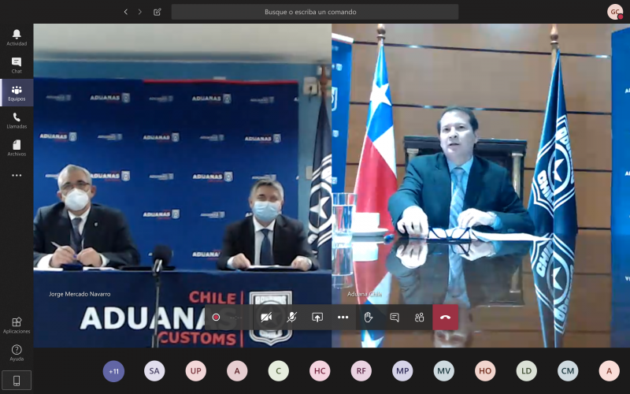Open Archivos files section
Viewport: 630px width, 394px height.
(x=17, y=148)
